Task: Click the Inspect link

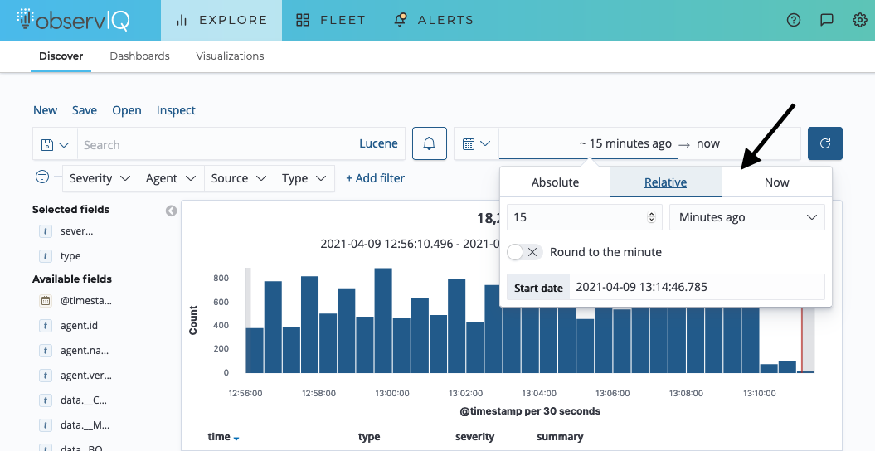Action: pyautogui.click(x=176, y=110)
